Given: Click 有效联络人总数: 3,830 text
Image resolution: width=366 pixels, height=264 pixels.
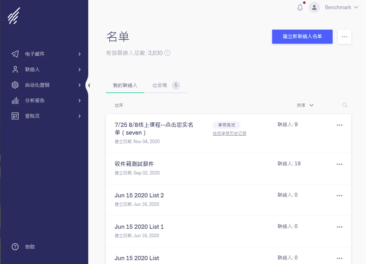Looking at the screenshot, I should pos(134,53).
